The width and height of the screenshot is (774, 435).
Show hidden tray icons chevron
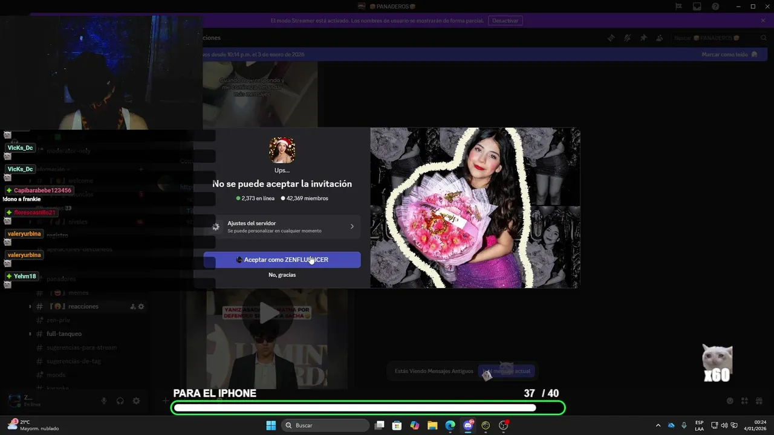coord(658,425)
